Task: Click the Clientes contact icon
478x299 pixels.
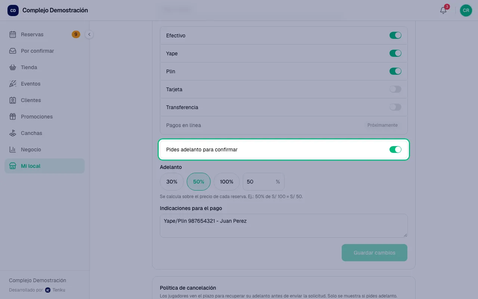Action: [x=13, y=100]
